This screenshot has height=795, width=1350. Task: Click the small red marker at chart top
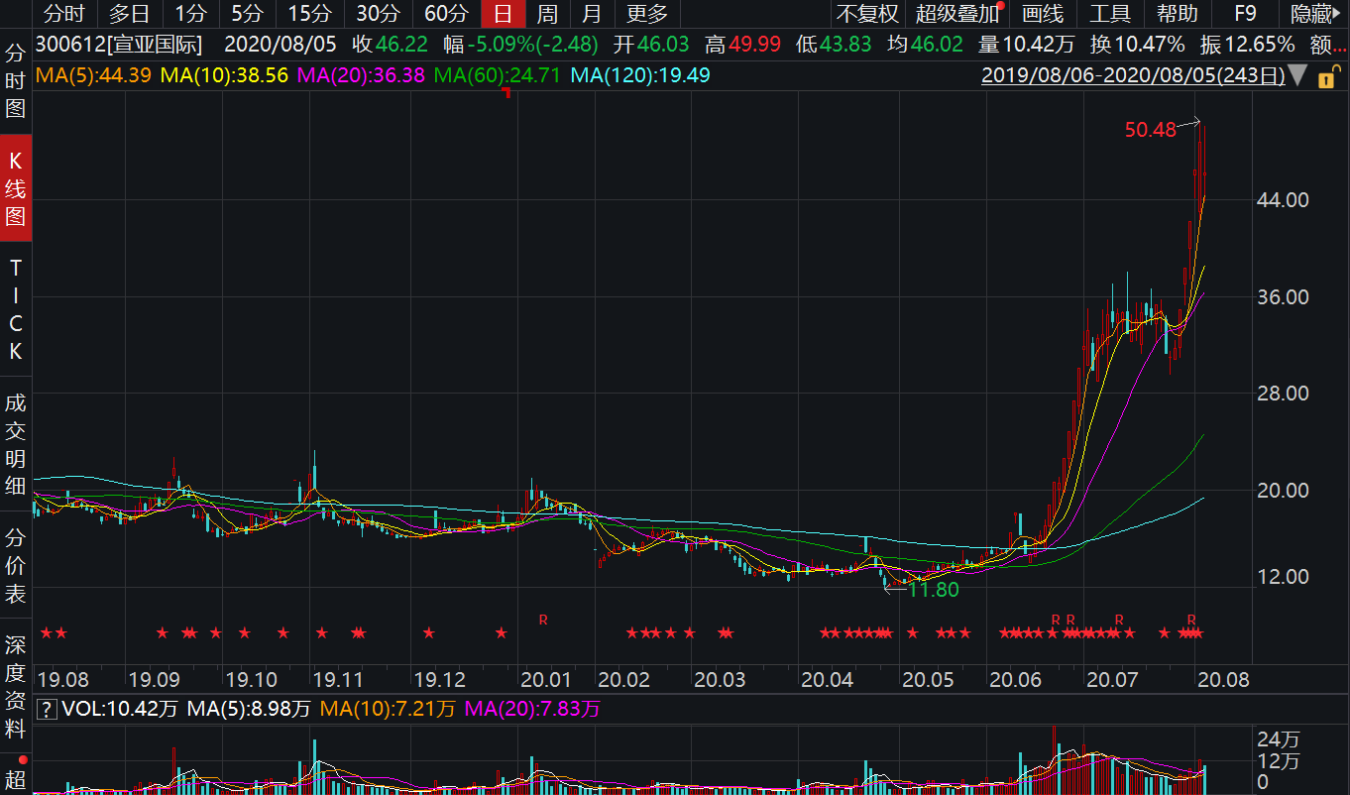(507, 93)
